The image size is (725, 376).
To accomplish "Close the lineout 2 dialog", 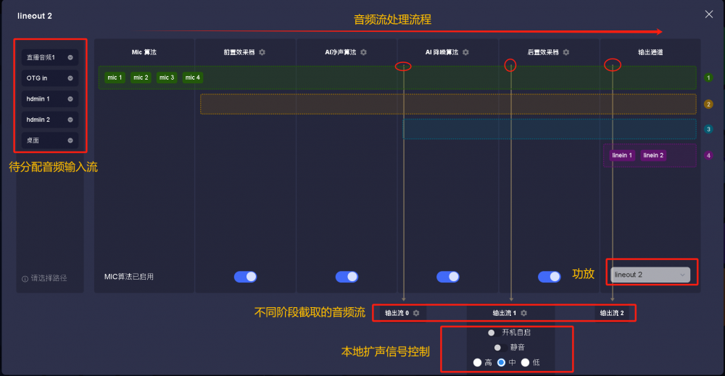I will pyautogui.click(x=708, y=14).
